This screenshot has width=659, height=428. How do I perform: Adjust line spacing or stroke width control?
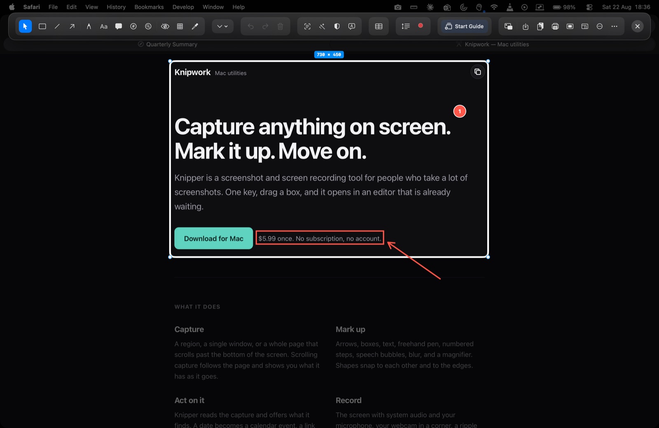(406, 26)
